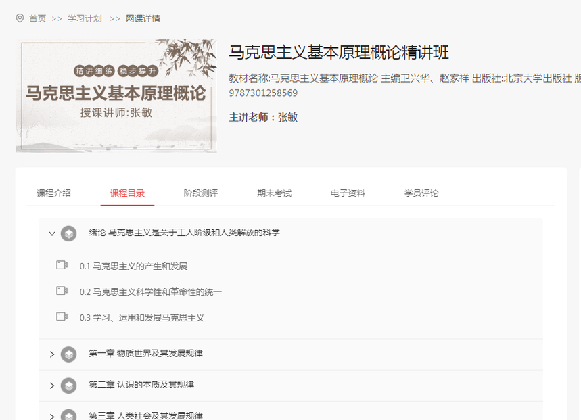Open lesson 0.2 马克思主义科学性和革命性的统一
This screenshot has height=420, width=581.
pos(150,292)
